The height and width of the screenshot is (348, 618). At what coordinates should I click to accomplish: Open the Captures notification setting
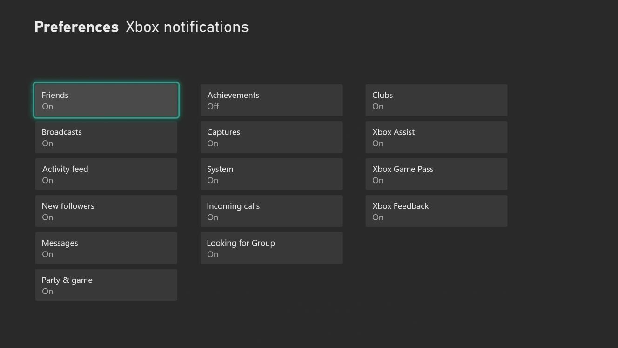coord(271,137)
